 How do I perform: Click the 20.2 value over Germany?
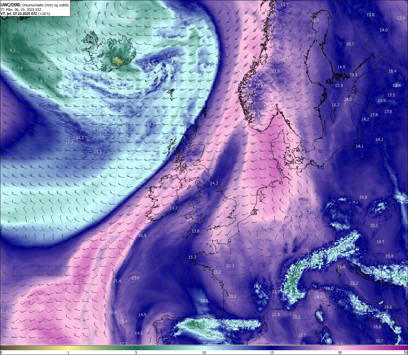pyautogui.click(x=306, y=211)
